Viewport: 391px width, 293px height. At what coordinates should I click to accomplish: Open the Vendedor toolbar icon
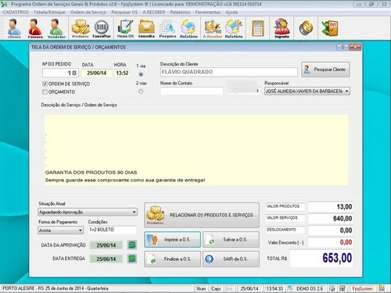(x=56, y=28)
